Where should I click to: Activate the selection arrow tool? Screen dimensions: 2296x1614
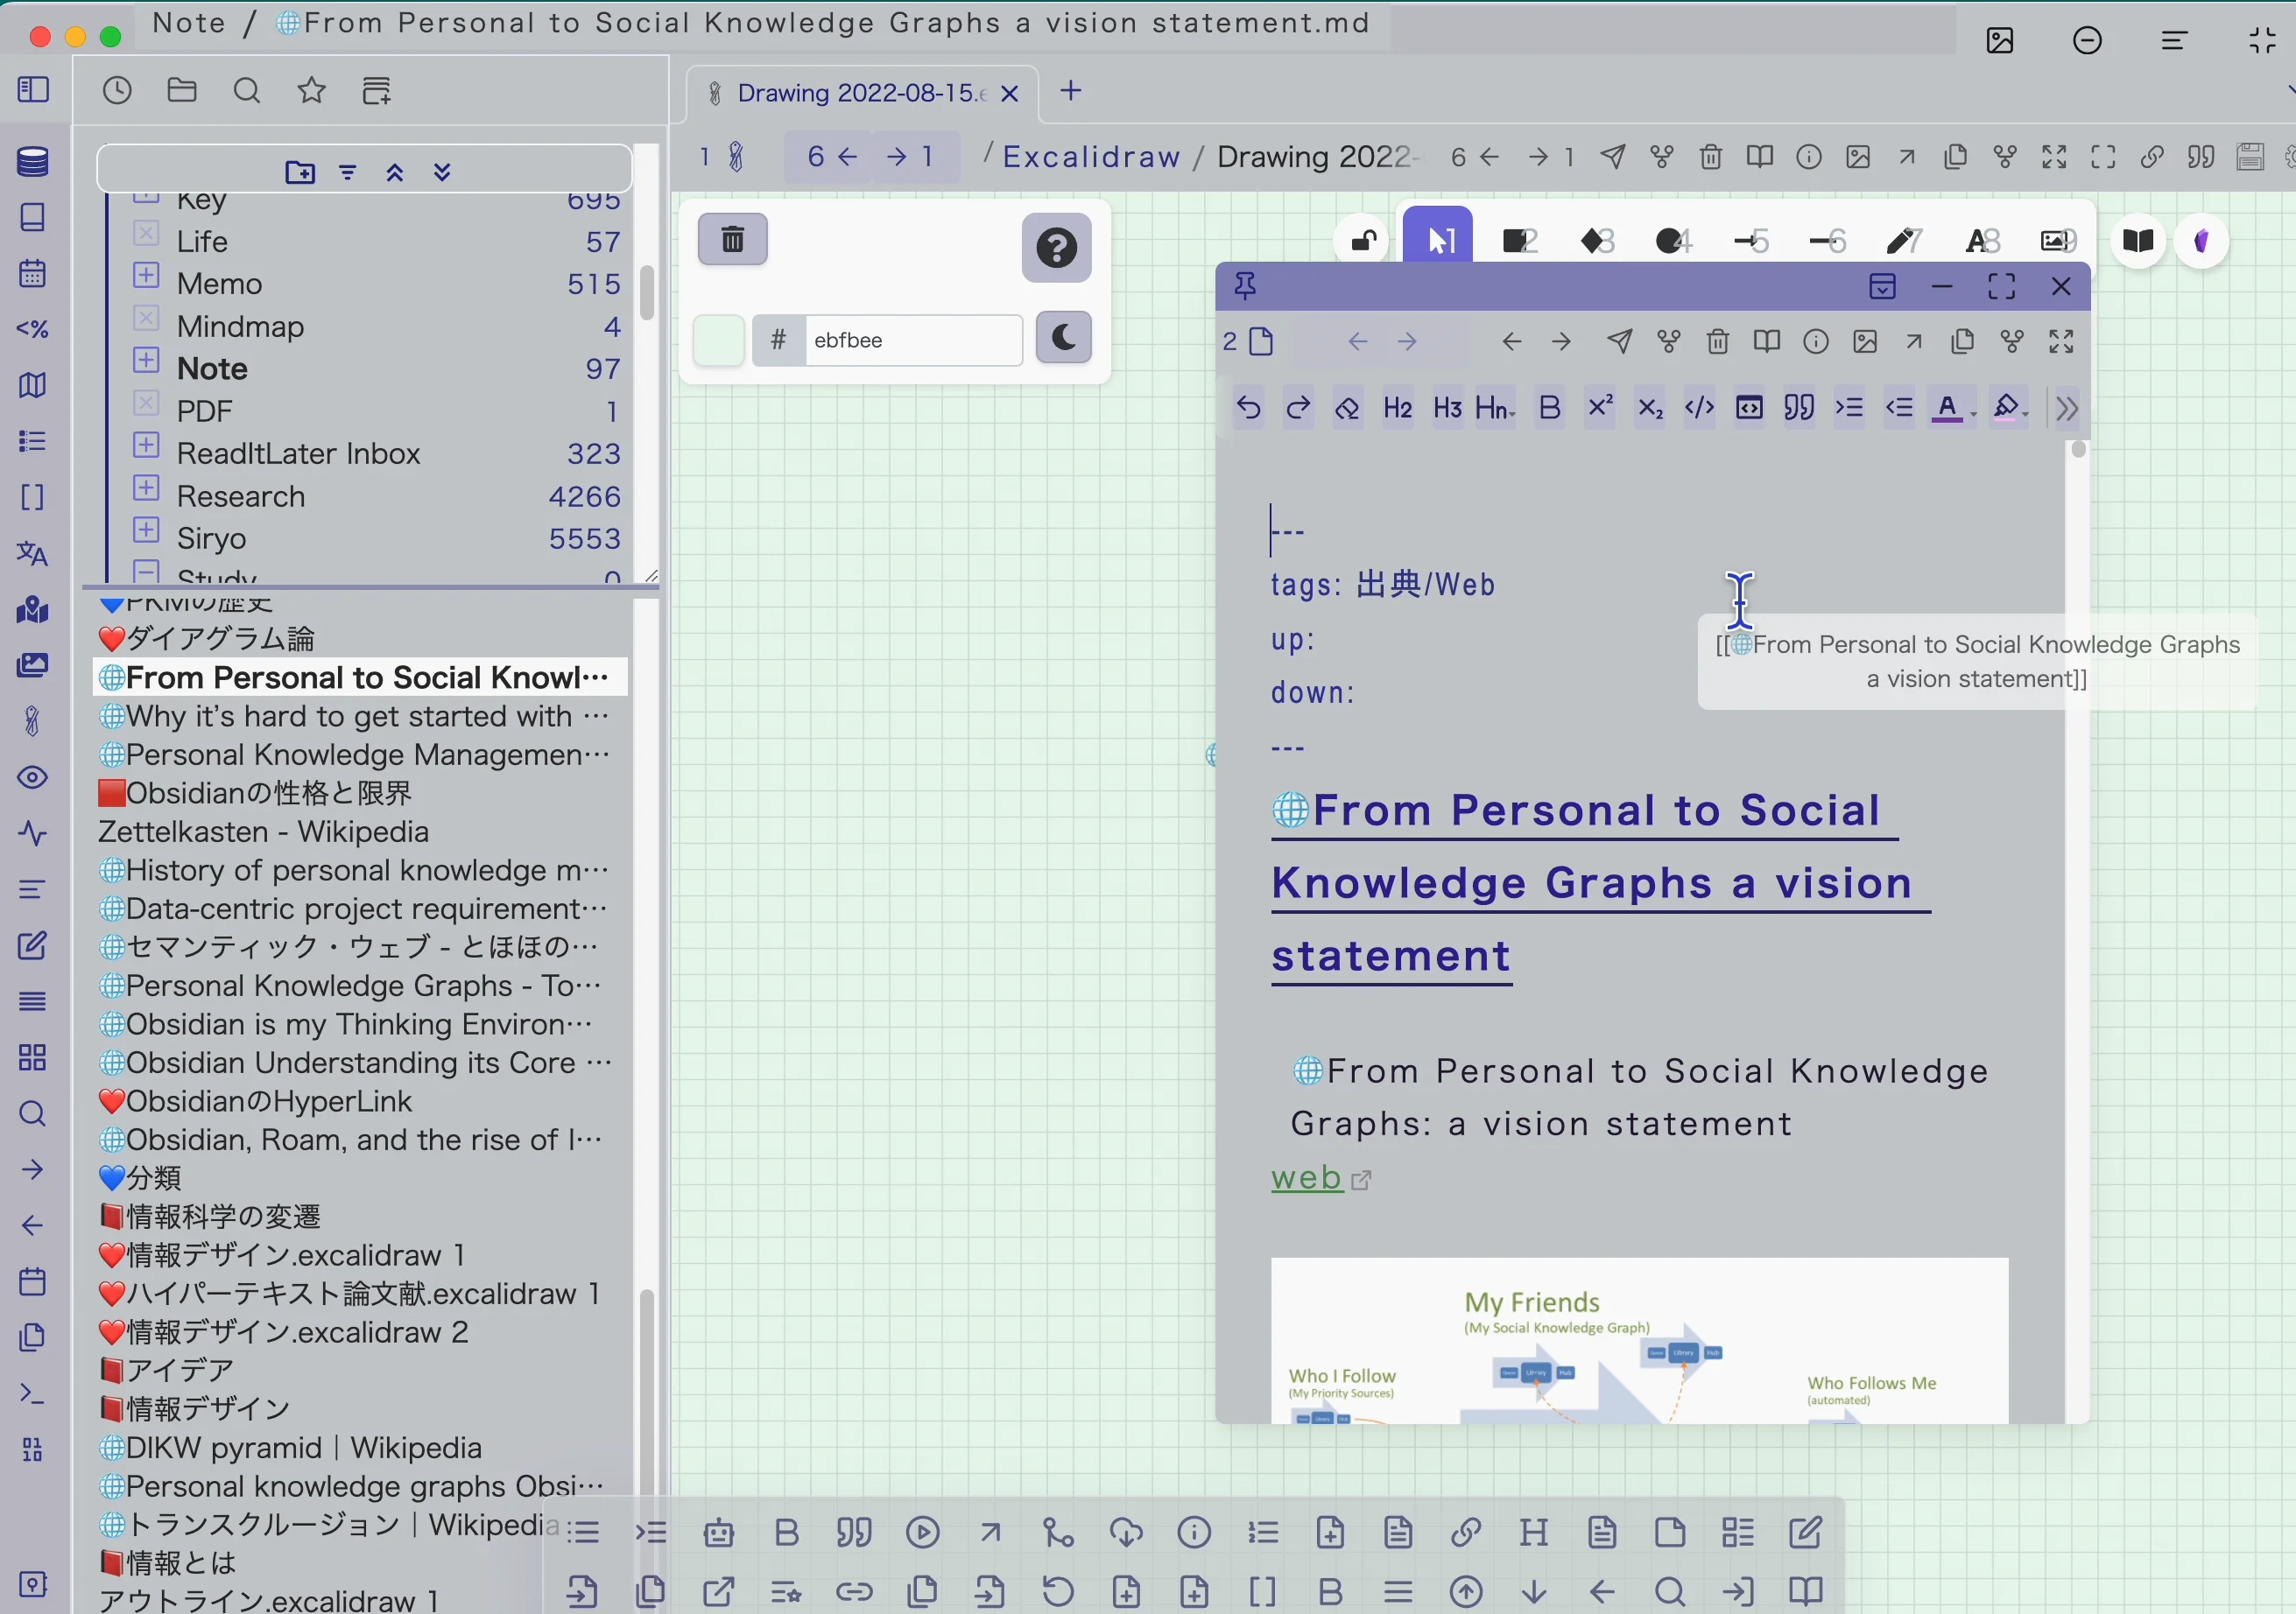(1438, 237)
